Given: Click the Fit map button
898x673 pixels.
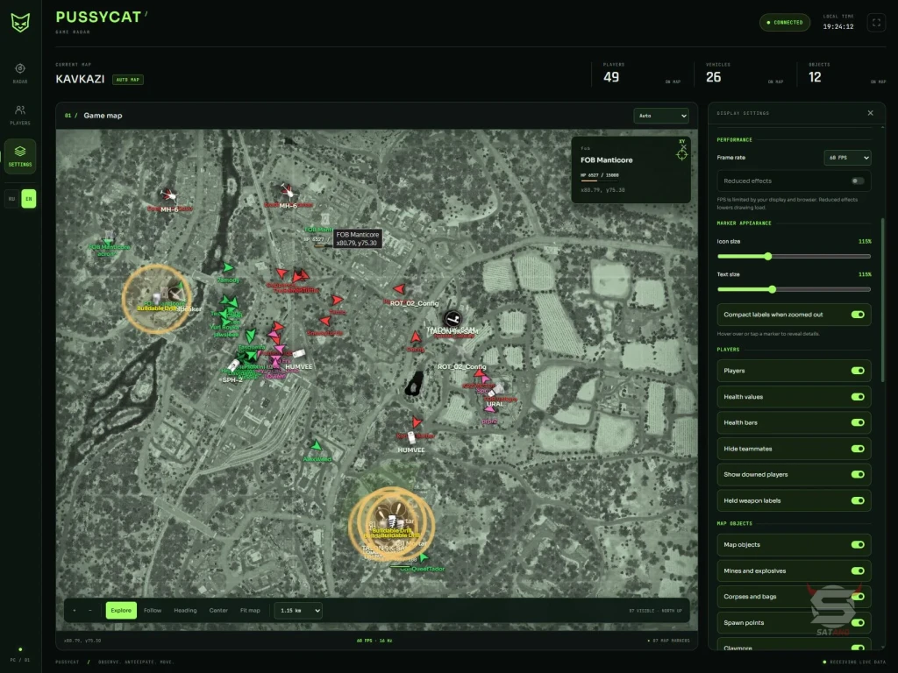Looking at the screenshot, I should click(250, 611).
